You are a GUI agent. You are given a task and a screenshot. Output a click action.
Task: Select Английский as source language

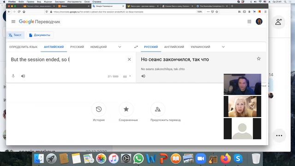(x=54, y=47)
